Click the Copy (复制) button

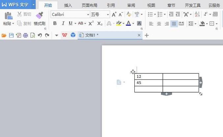tap(24, 23)
